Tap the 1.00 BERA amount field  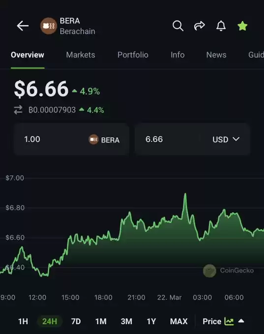71,139
